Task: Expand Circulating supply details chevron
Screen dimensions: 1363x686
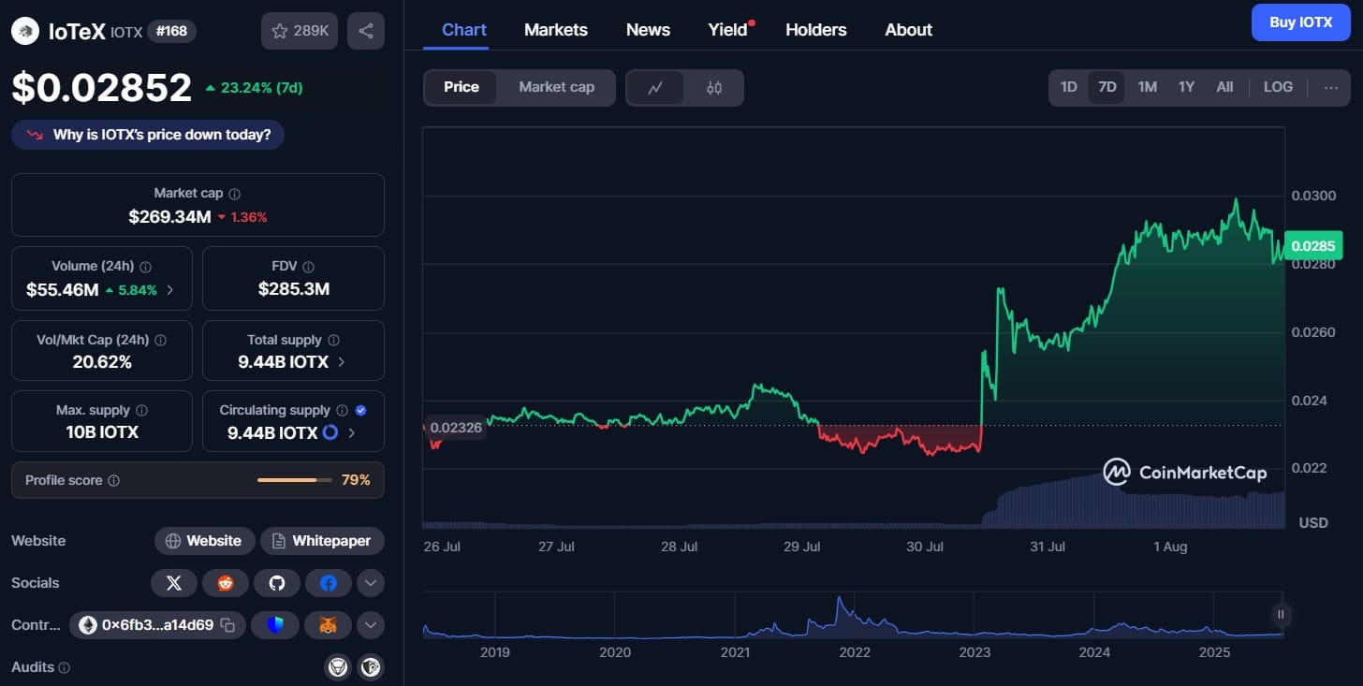Action: pyautogui.click(x=352, y=432)
